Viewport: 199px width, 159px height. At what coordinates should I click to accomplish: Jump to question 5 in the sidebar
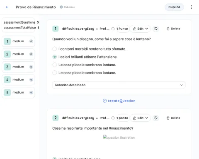pyautogui.click(x=18, y=92)
